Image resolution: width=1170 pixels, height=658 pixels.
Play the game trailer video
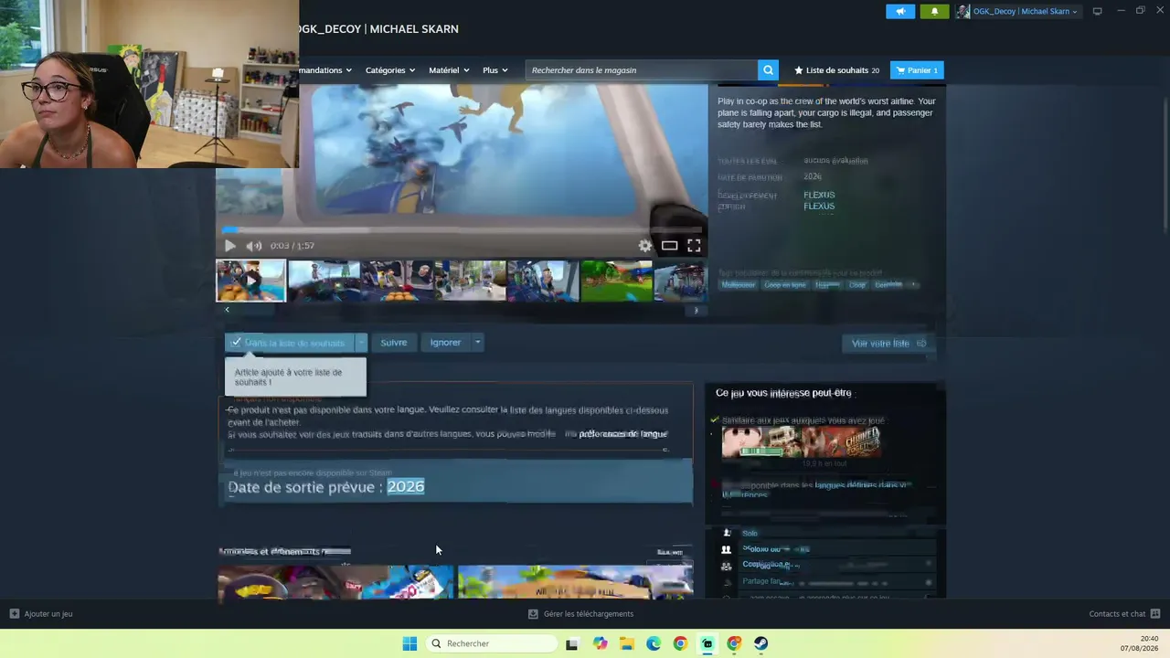pyautogui.click(x=229, y=245)
